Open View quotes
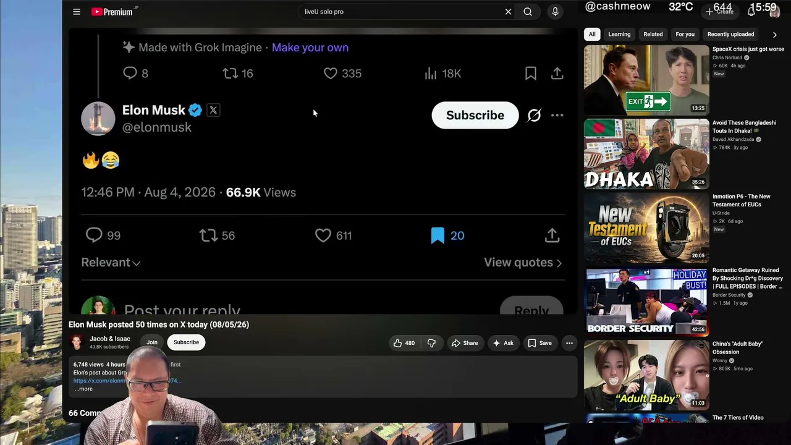 point(523,263)
